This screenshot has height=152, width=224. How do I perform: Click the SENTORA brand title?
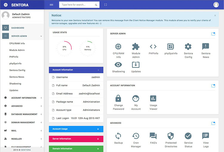click(x=20, y=5)
